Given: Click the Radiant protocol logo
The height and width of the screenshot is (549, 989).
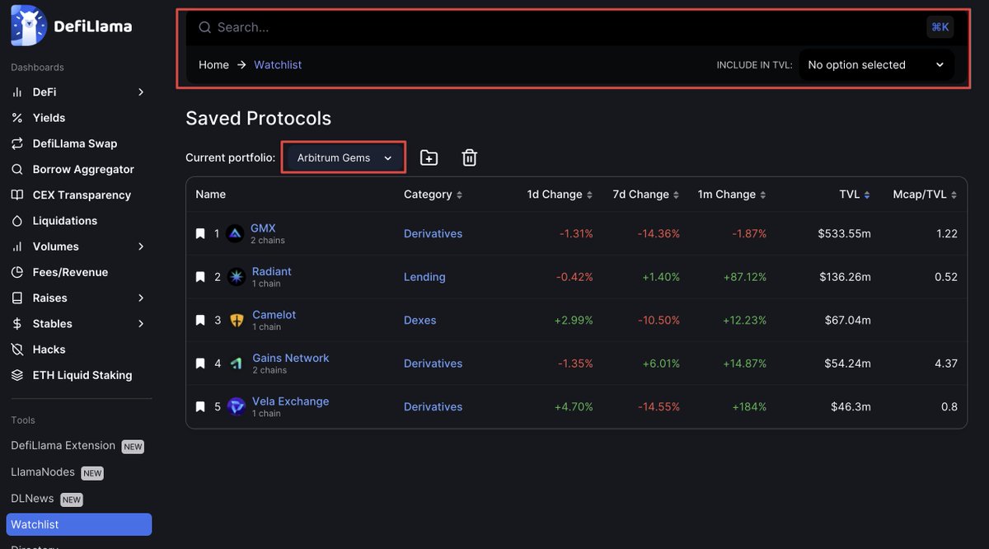Looking at the screenshot, I should pyautogui.click(x=237, y=277).
